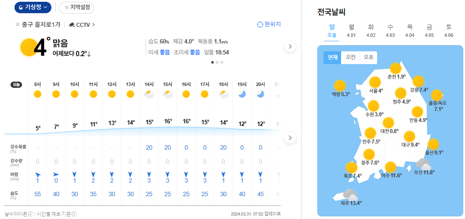Click the second pagination dot

218,62
